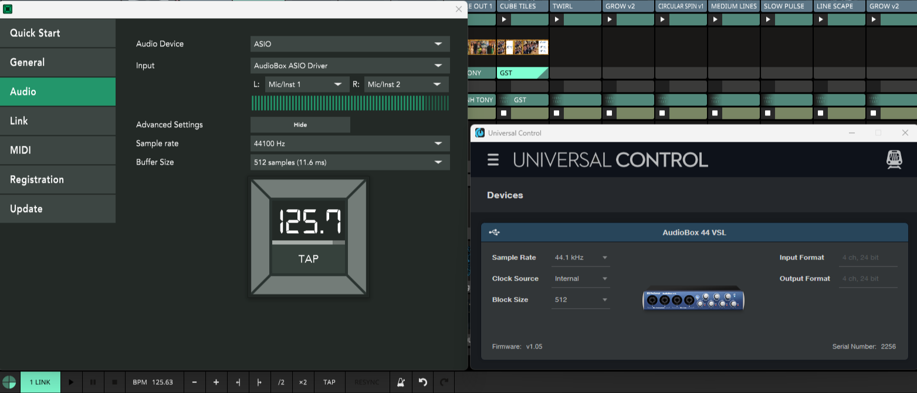Image resolution: width=917 pixels, height=393 pixels.
Task: Open the Audio Device ASIO dropdown
Action: click(x=350, y=44)
